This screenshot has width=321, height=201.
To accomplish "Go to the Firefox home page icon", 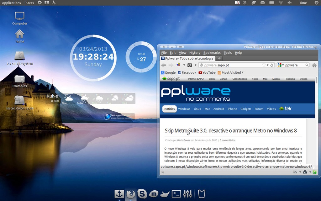I will [314, 65].
